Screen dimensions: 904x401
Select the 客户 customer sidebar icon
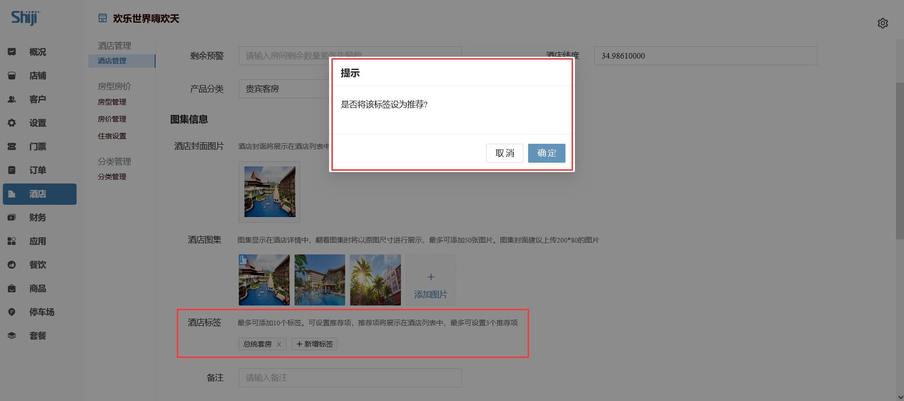[x=12, y=99]
